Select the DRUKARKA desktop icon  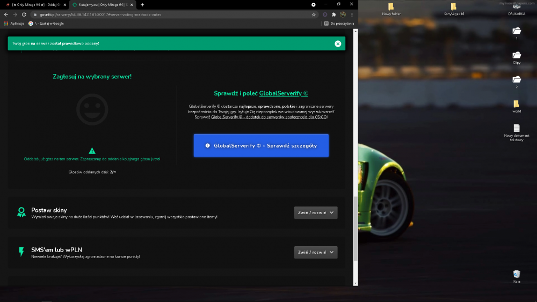point(517,9)
